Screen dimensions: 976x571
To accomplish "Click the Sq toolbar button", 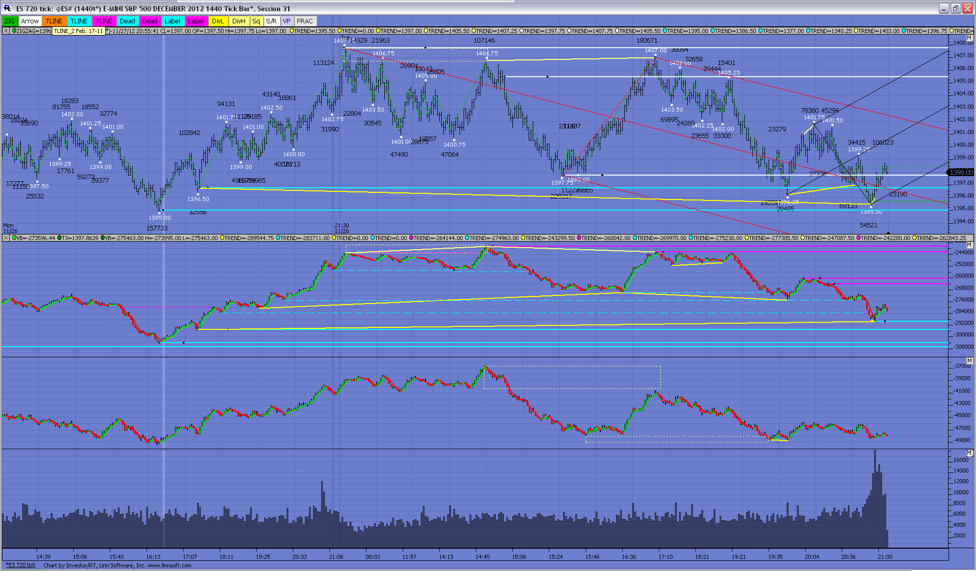I will 256,21.
